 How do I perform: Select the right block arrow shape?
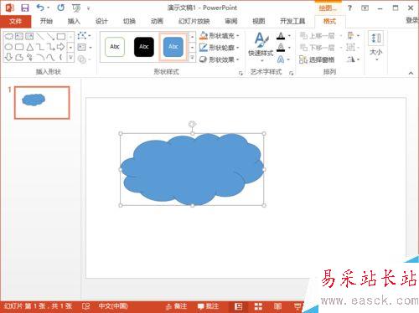tap(61, 47)
